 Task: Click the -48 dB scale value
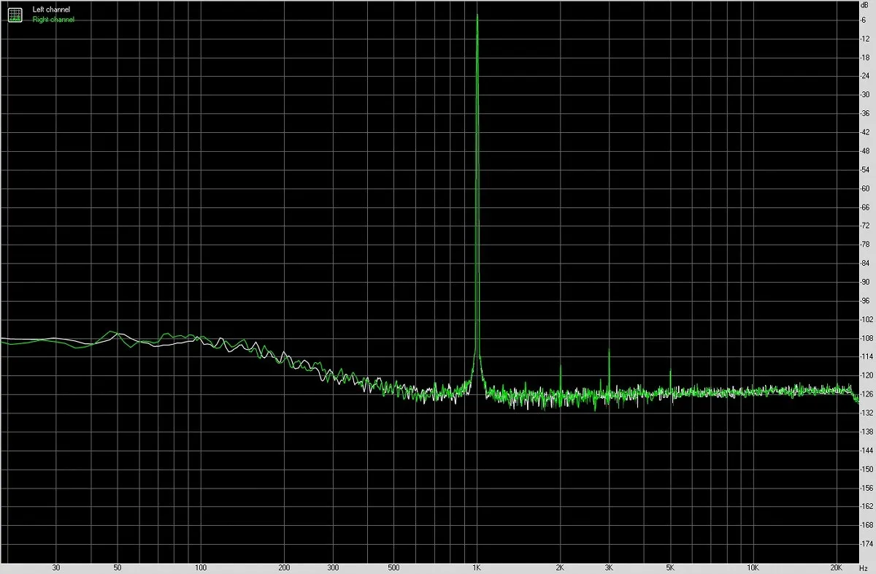866,150
